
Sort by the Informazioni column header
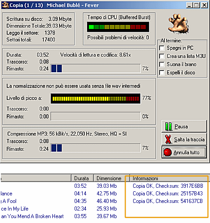[x=170, y=178]
